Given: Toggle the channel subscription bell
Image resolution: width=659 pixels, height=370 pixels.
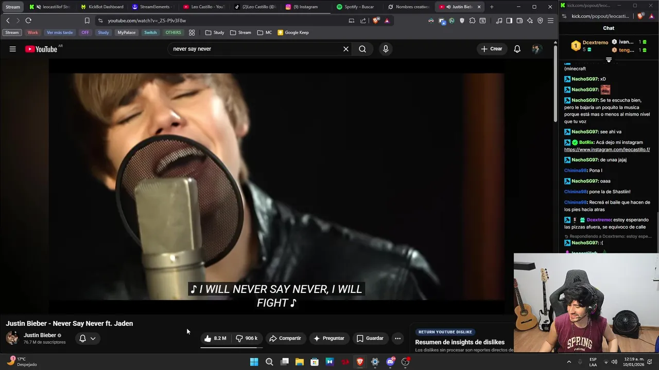Looking at the screenshot, I should (82, 338).
